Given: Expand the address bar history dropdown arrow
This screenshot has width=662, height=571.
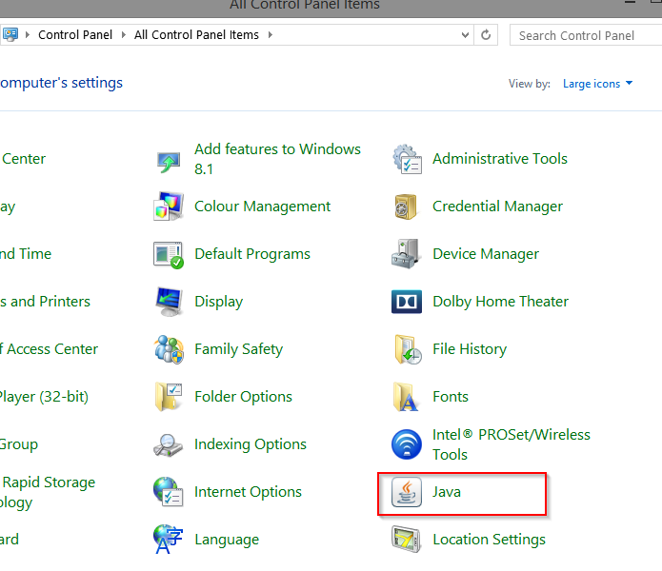Looking at the screenshot, I should [464, 35].
